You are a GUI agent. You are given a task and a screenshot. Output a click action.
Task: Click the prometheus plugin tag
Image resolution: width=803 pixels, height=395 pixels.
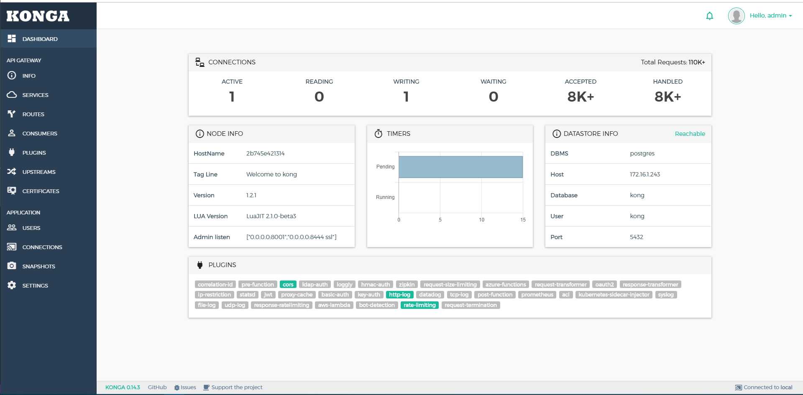pyautogui.click(x=537, y=295)
